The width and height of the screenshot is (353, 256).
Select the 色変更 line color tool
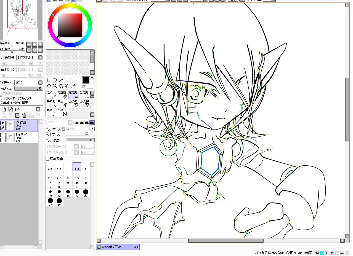84,95
